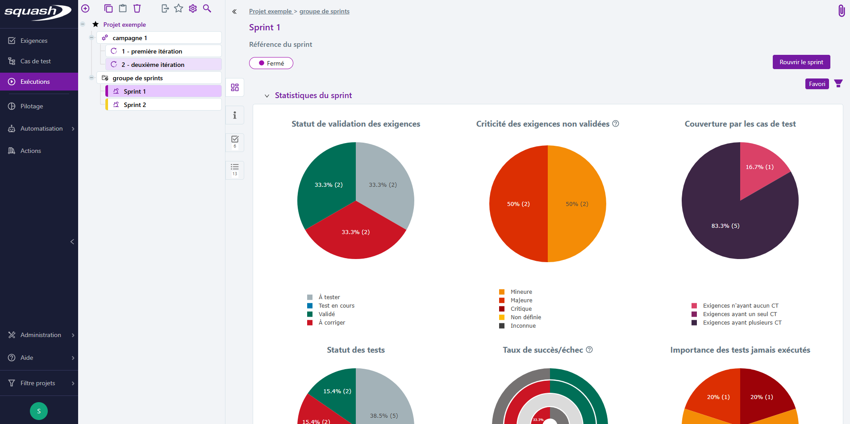Switch to the dashboard grid tab
This screenshot has height=424, width=850.
point(234,87)
